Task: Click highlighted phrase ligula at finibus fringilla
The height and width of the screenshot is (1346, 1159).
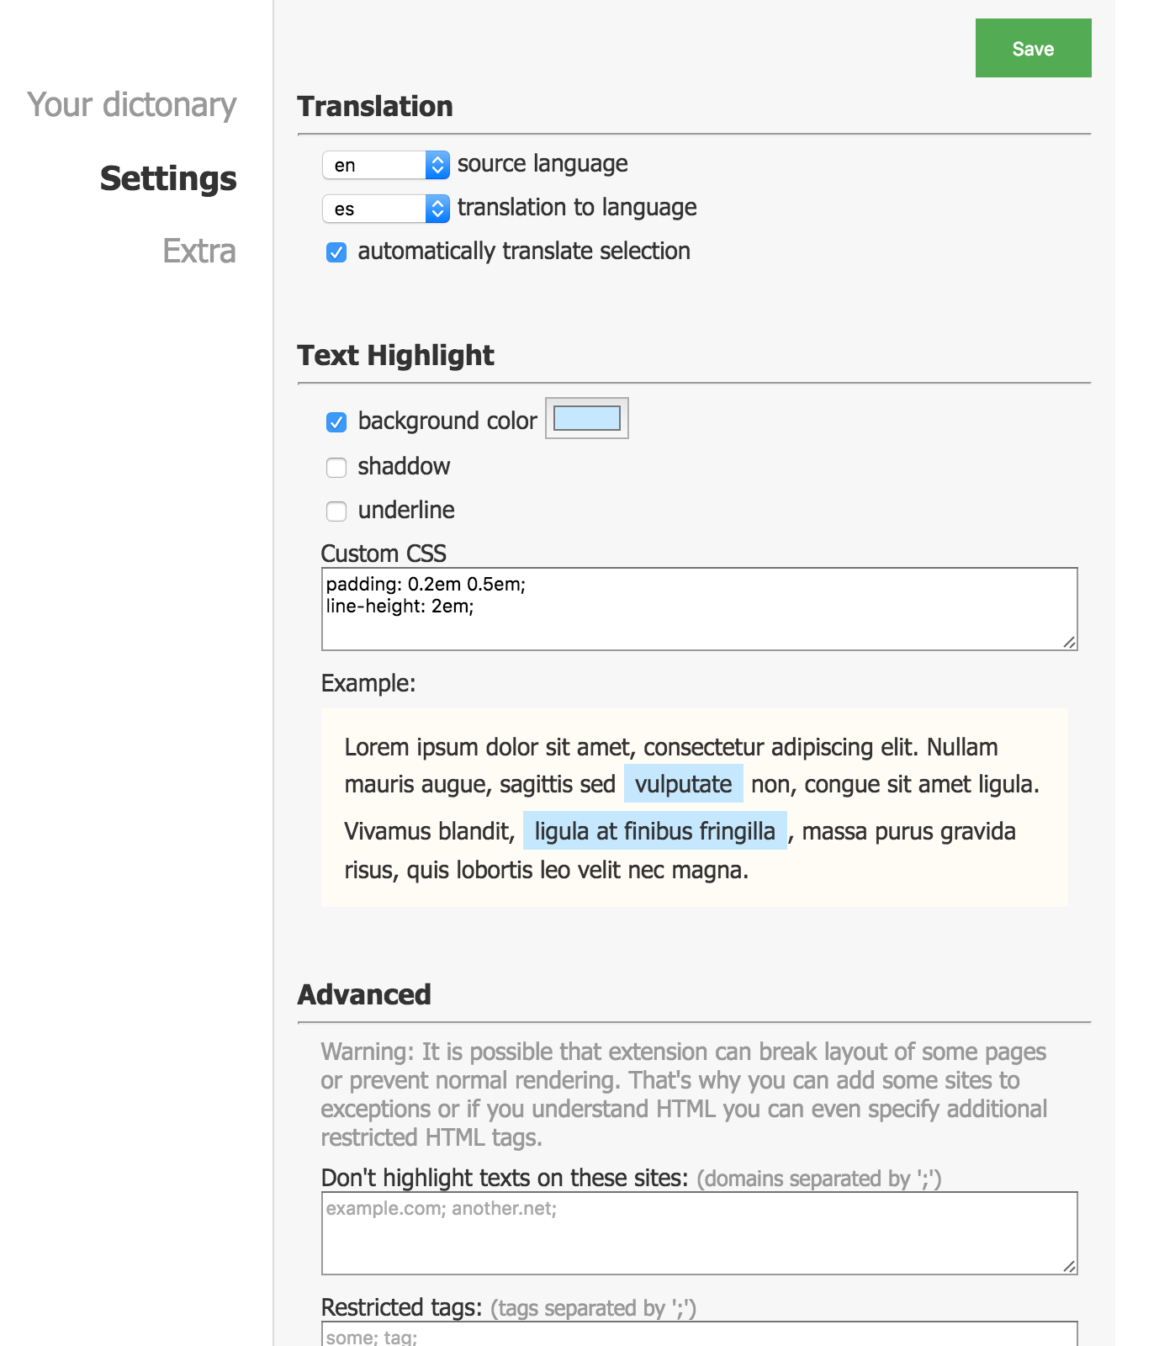Action: (654, 831)
